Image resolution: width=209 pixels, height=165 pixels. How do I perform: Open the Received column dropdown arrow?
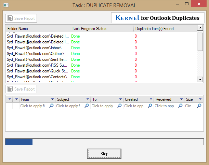coord(181,99)
